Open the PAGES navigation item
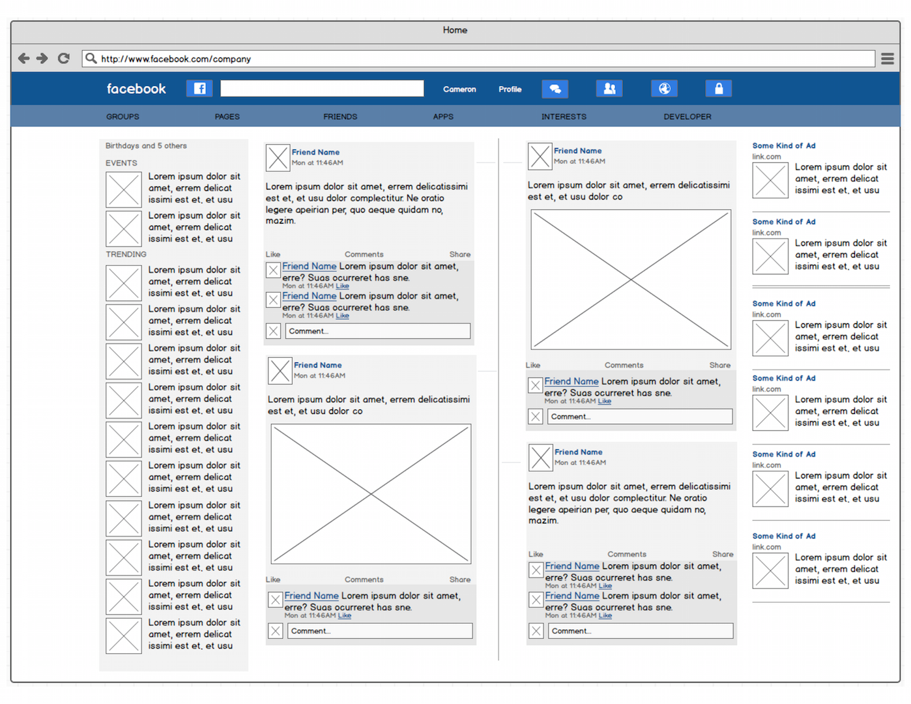 tap(227, 117)
